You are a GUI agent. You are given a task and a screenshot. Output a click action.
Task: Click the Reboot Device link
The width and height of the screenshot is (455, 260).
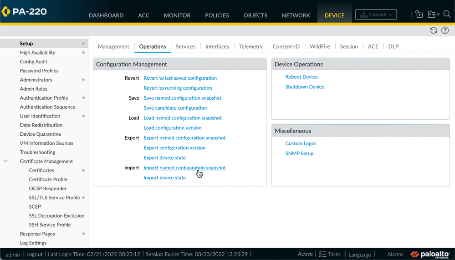click(302, 77)
